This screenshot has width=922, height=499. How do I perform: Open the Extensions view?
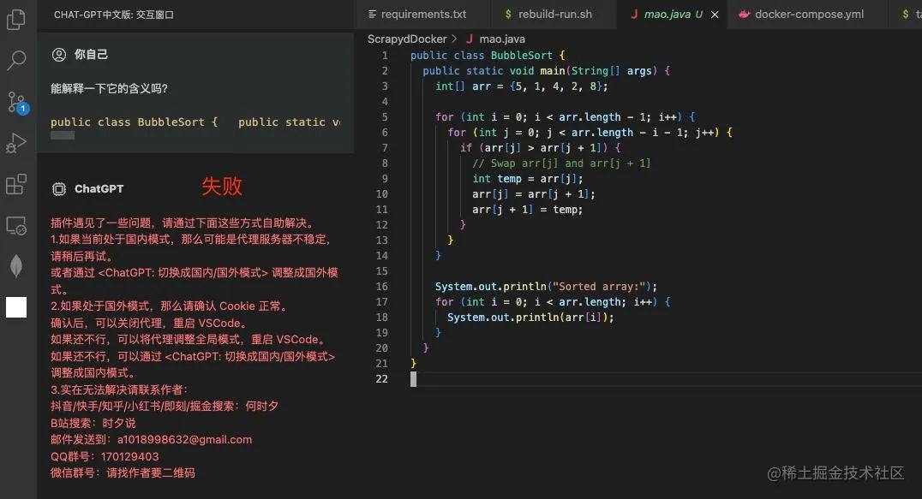click(x=15, y=183)
